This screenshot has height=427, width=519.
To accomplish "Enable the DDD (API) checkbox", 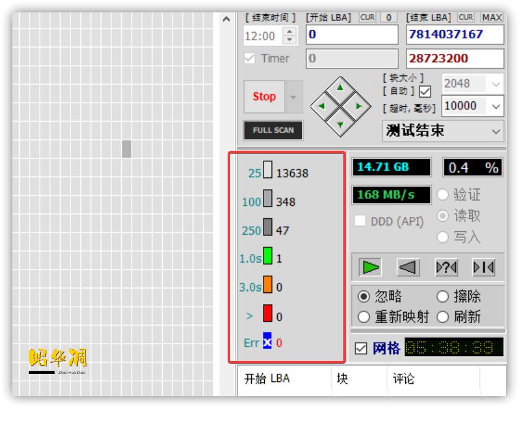I will [360, 221].
